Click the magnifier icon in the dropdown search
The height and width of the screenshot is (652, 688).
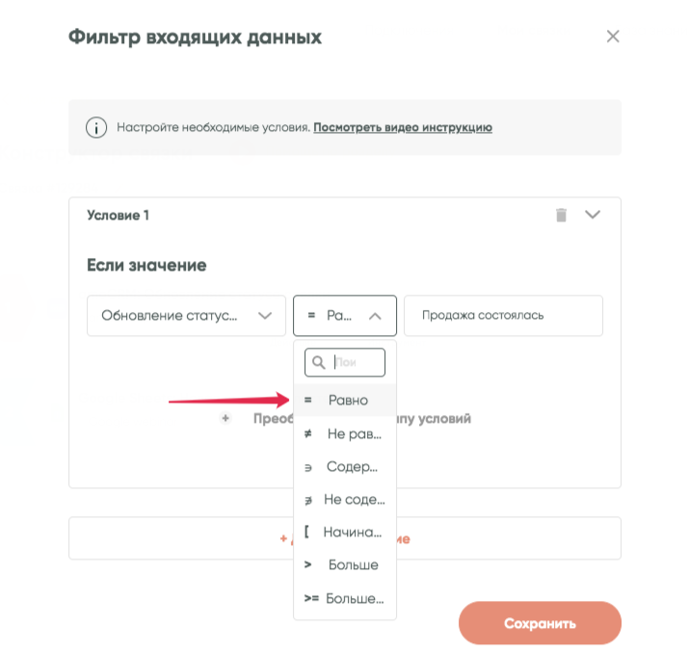pos(317,362)
